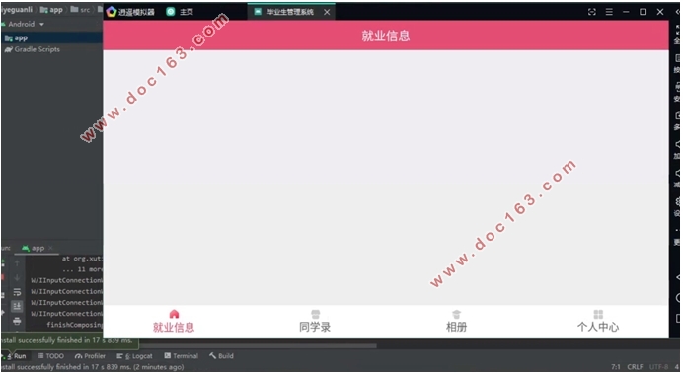Select the app run configuration tab
The height and width of the screenshot is (373, 683).
pos(34,248)
